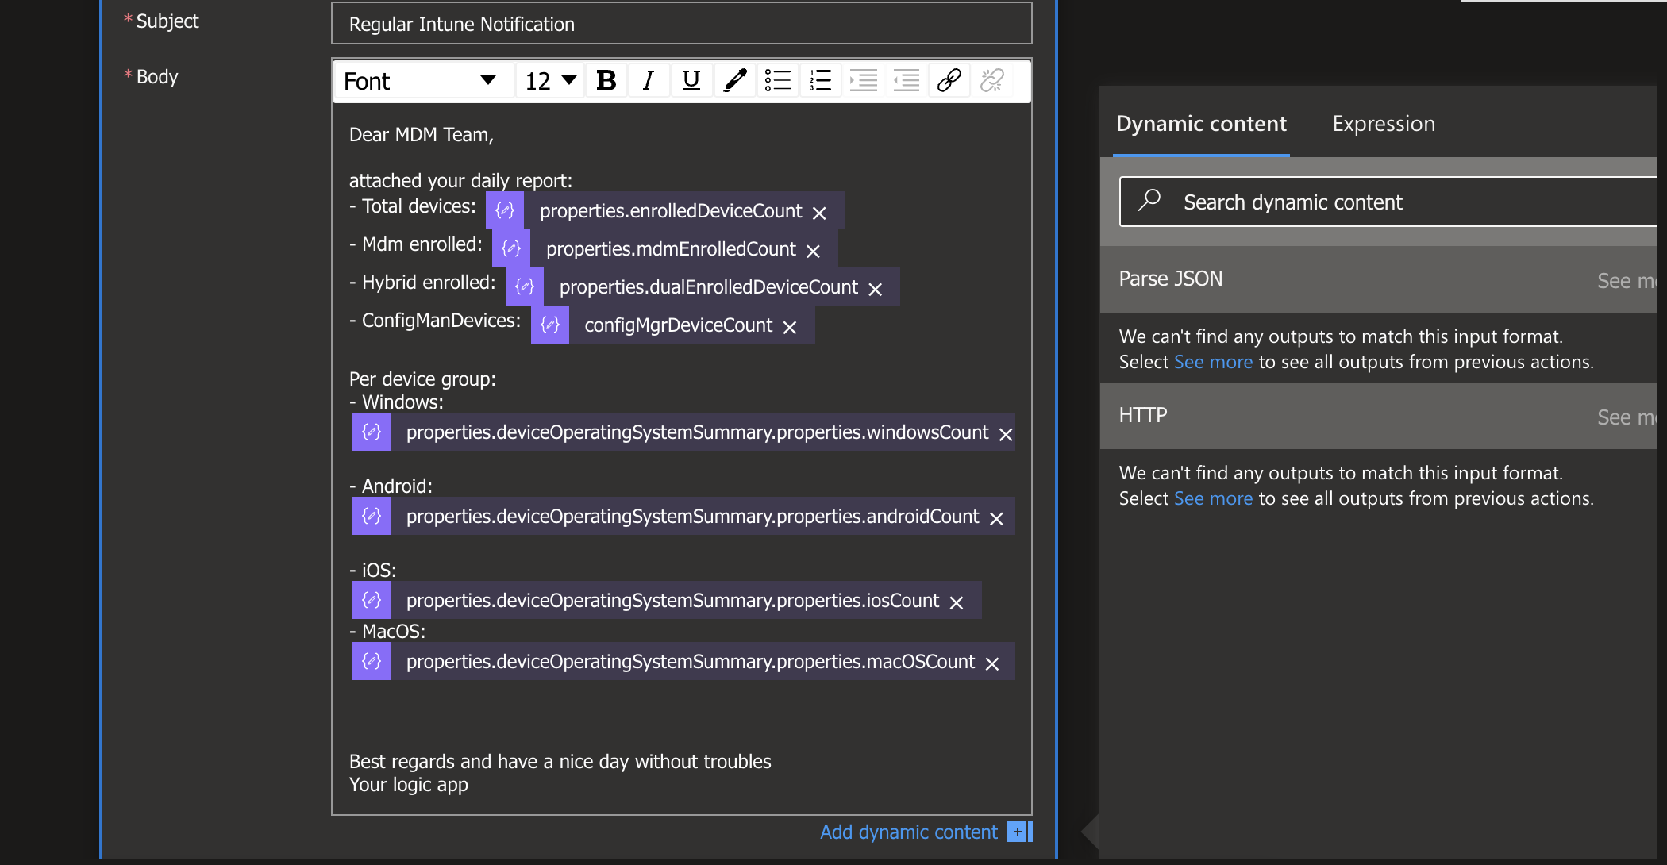Apply italic formatting
The width and height of the screenshot is (1667, 865).
(649, 80)
